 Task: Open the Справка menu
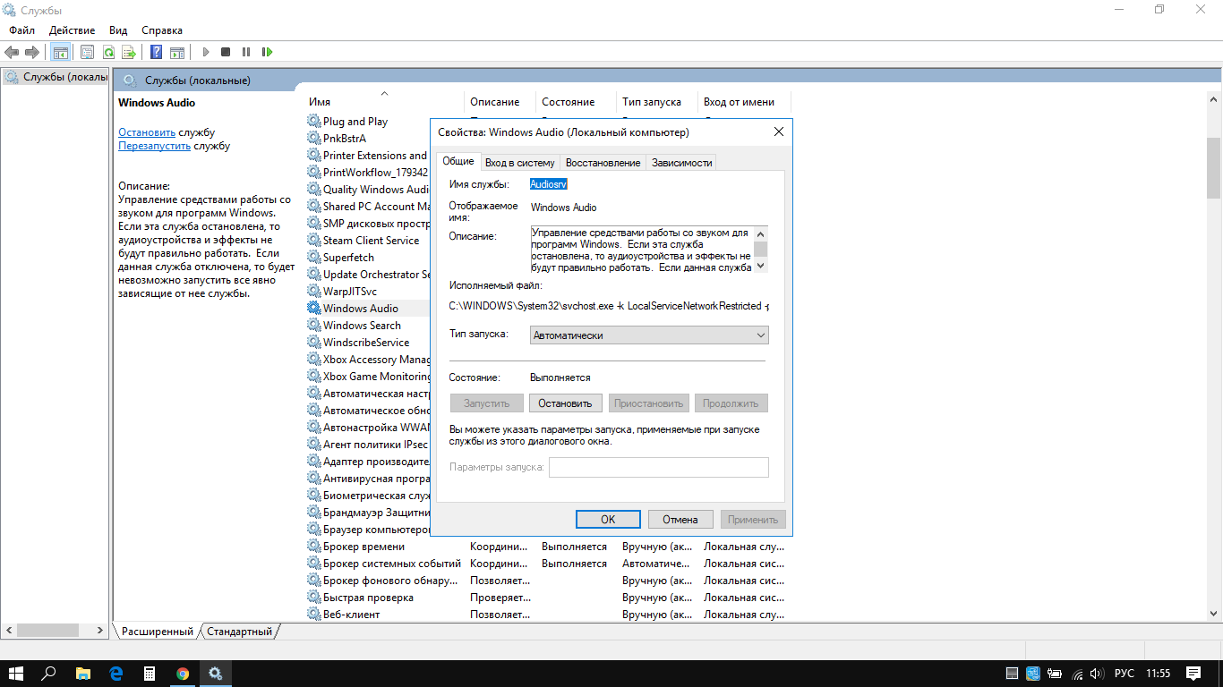coord(162,30)
